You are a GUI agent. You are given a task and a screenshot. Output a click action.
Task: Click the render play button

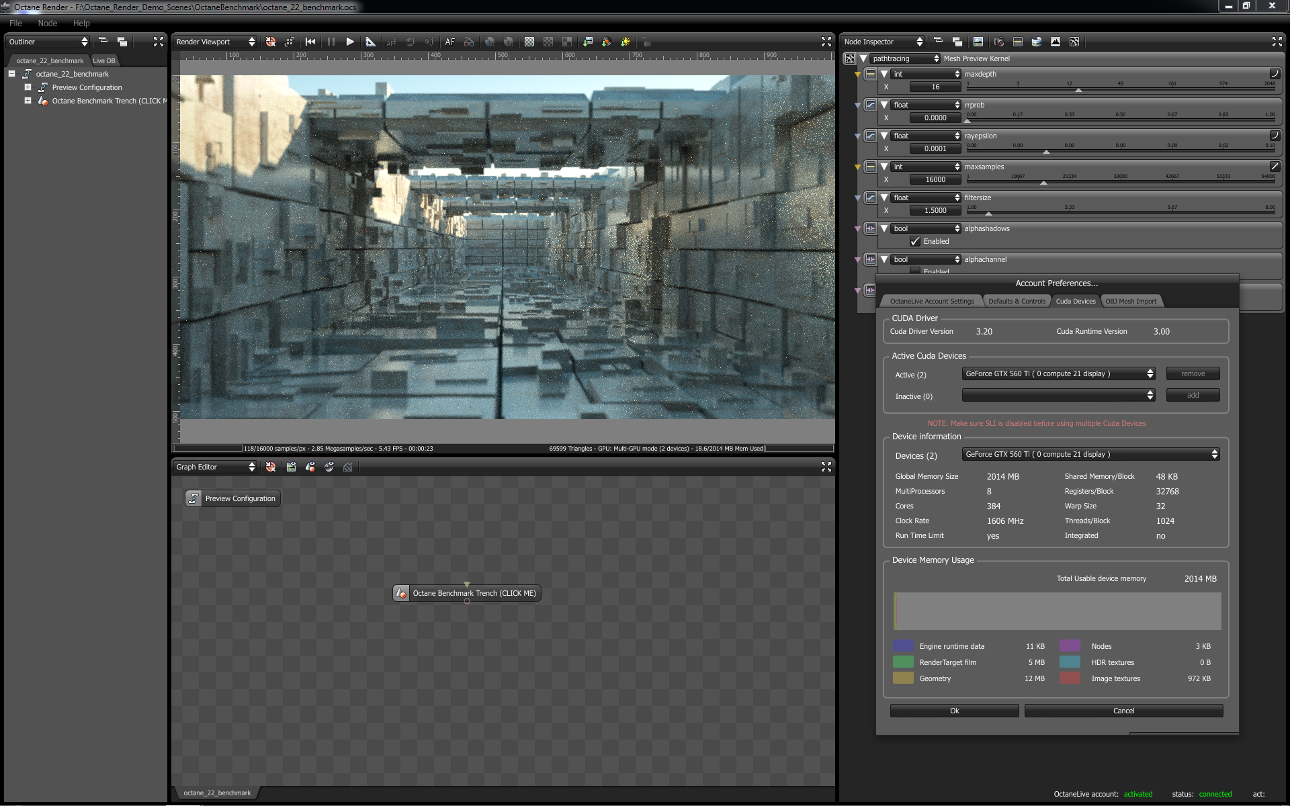[x=350, y=42]
